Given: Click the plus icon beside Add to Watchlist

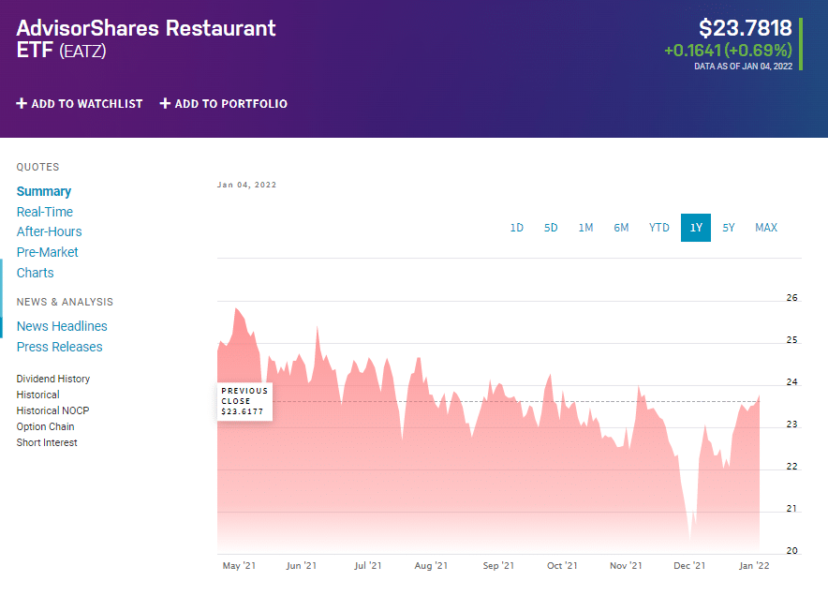Looking at the screenshot, I should pos(22,104).
